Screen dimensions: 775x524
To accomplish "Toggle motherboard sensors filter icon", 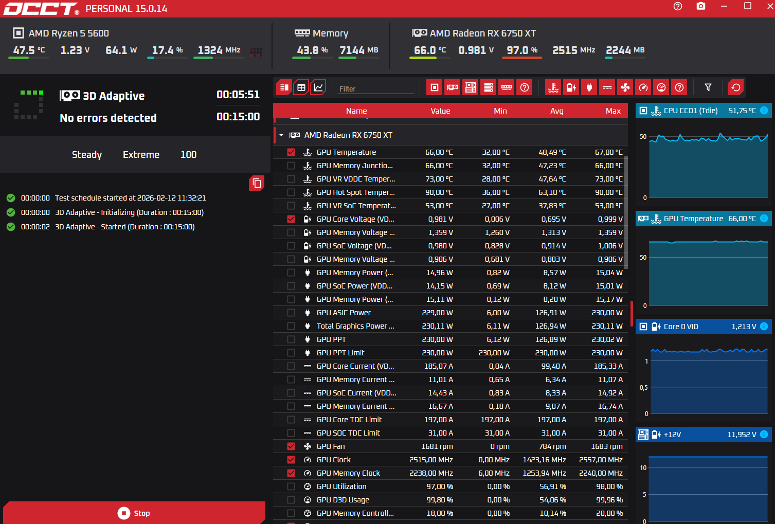I will 471,87.
